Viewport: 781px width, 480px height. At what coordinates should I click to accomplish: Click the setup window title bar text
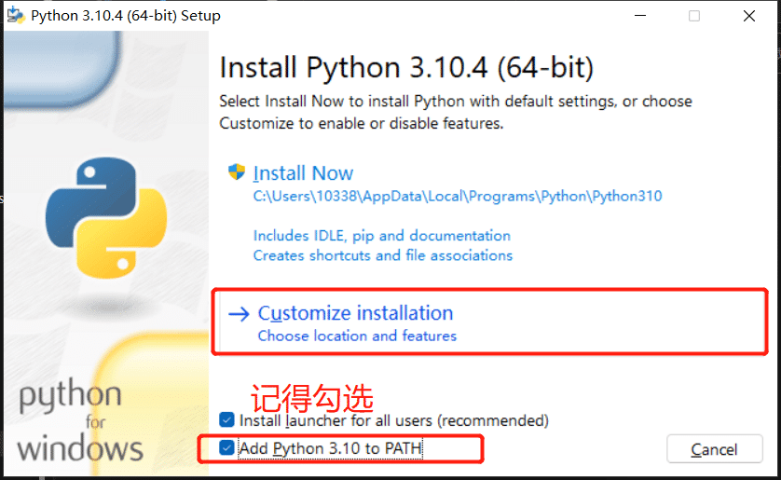pos(126,16)
